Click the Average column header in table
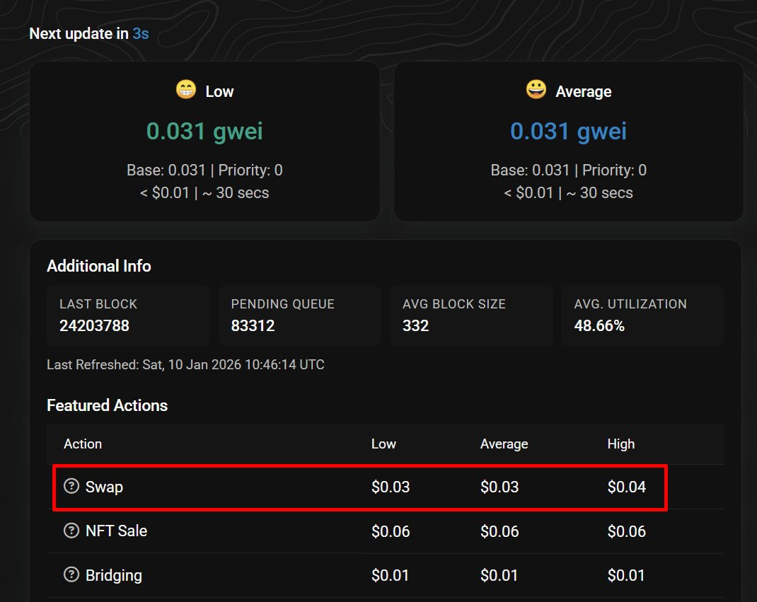 click(504, 444)
